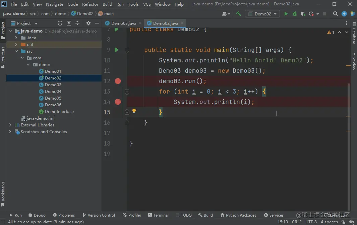Expand the .idea folder
Viewport: 357px width, 225px height.
coord(16,38)
